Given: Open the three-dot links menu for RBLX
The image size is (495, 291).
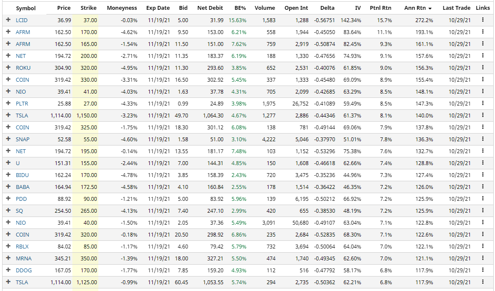Looking at the screenshot, I should tap(483, 246).
